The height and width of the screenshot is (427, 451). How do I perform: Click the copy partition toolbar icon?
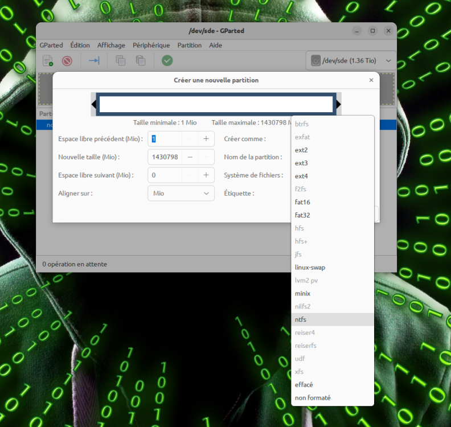pos(121,60)
